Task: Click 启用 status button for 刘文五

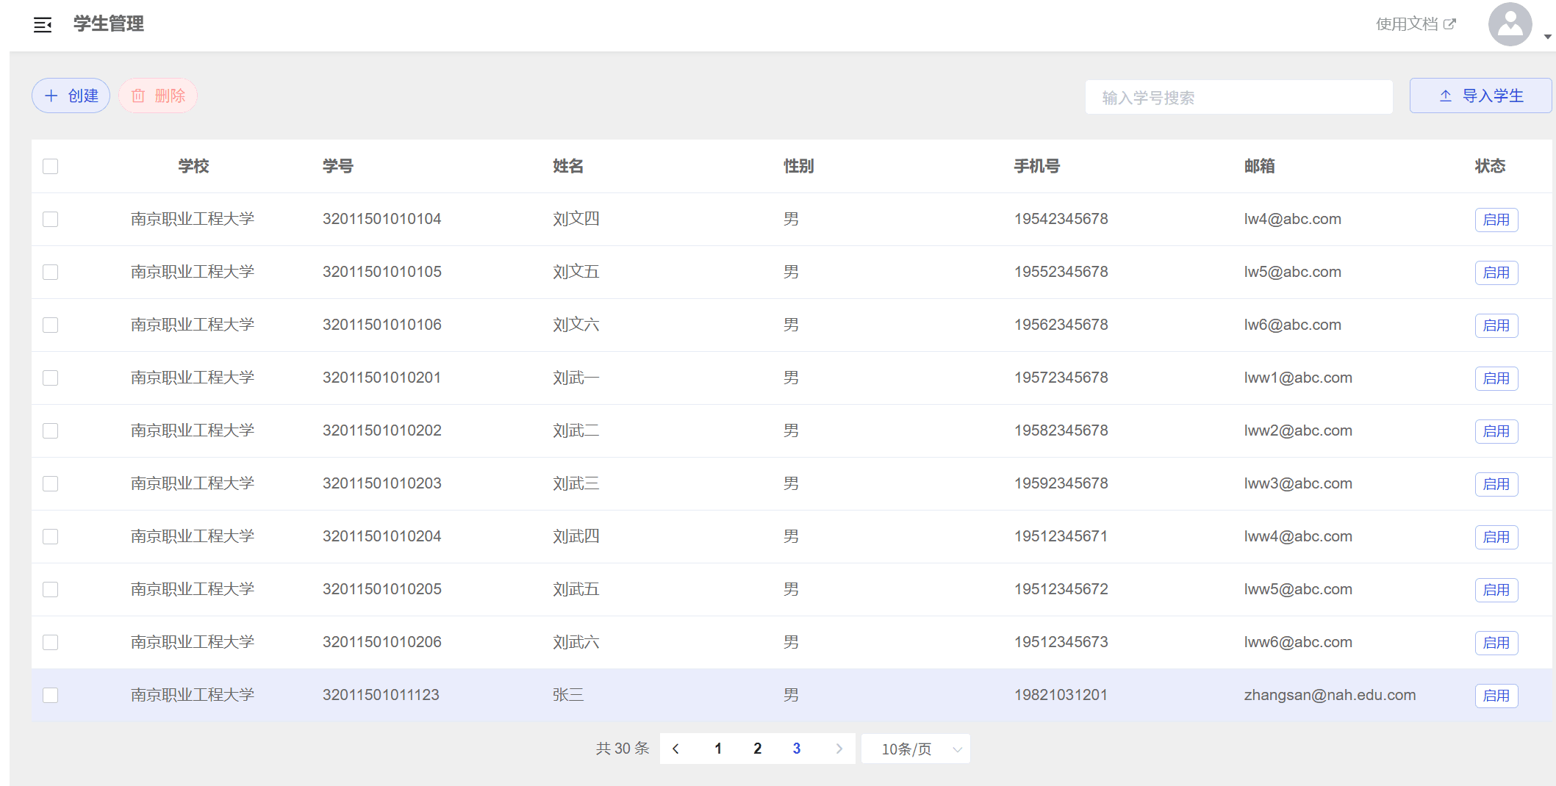Action: 1496,273
